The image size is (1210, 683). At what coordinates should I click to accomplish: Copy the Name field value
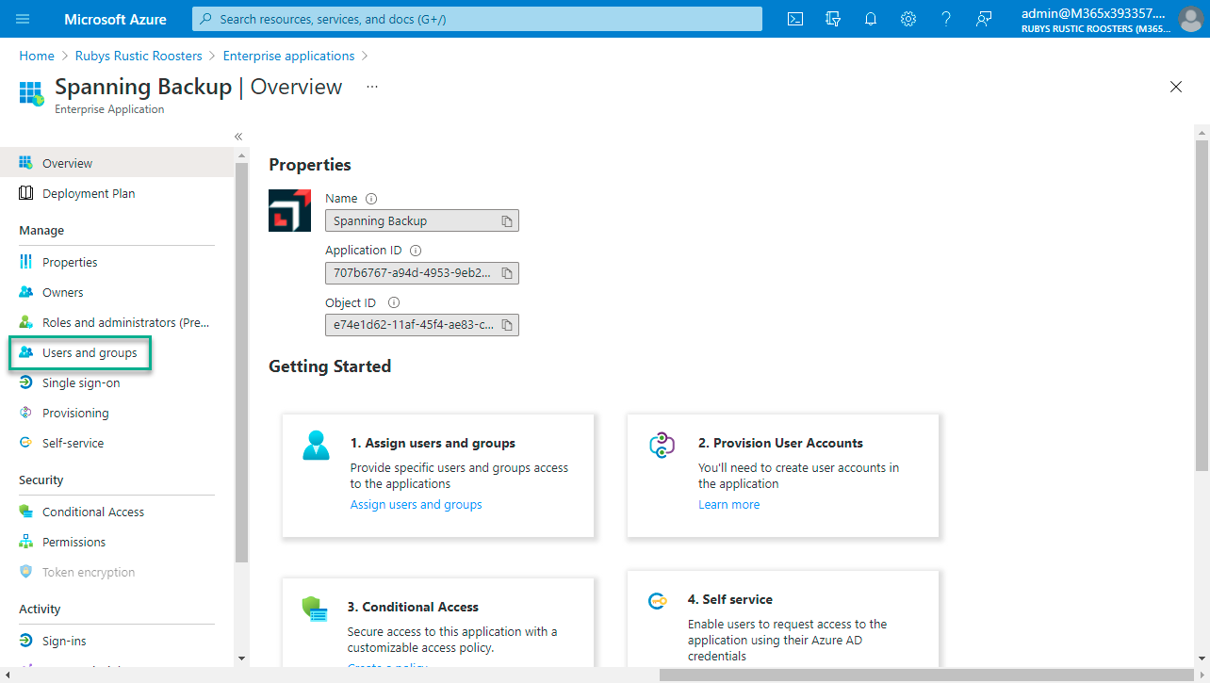(507, 221)
